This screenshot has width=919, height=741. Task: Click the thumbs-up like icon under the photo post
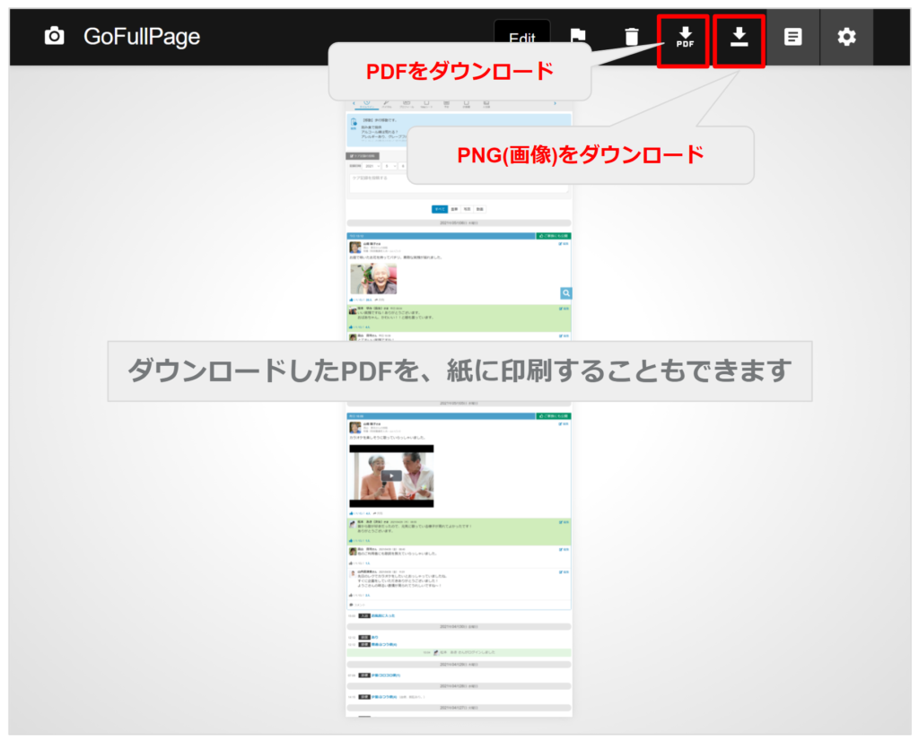(x=351, y=300)
